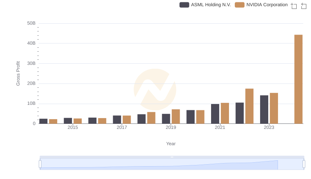Click the NVIDIA bar for 2022

[x=249, y=106]
